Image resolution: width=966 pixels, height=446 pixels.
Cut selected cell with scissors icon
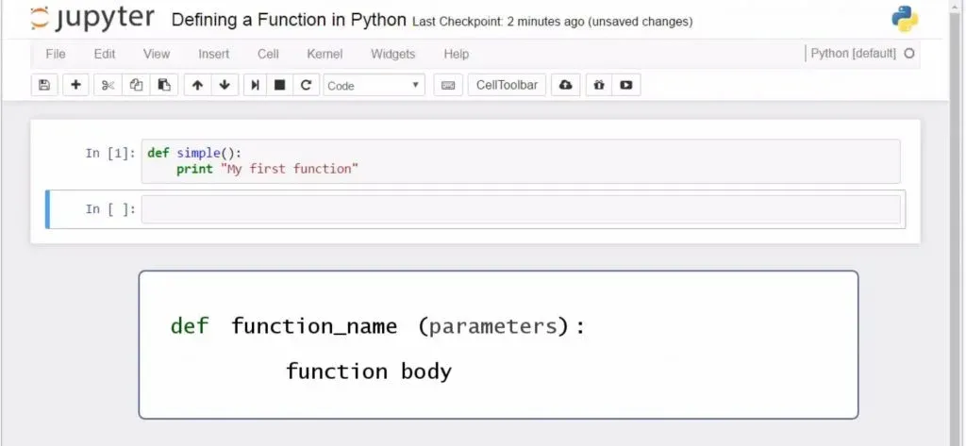[x=108, y=85]
